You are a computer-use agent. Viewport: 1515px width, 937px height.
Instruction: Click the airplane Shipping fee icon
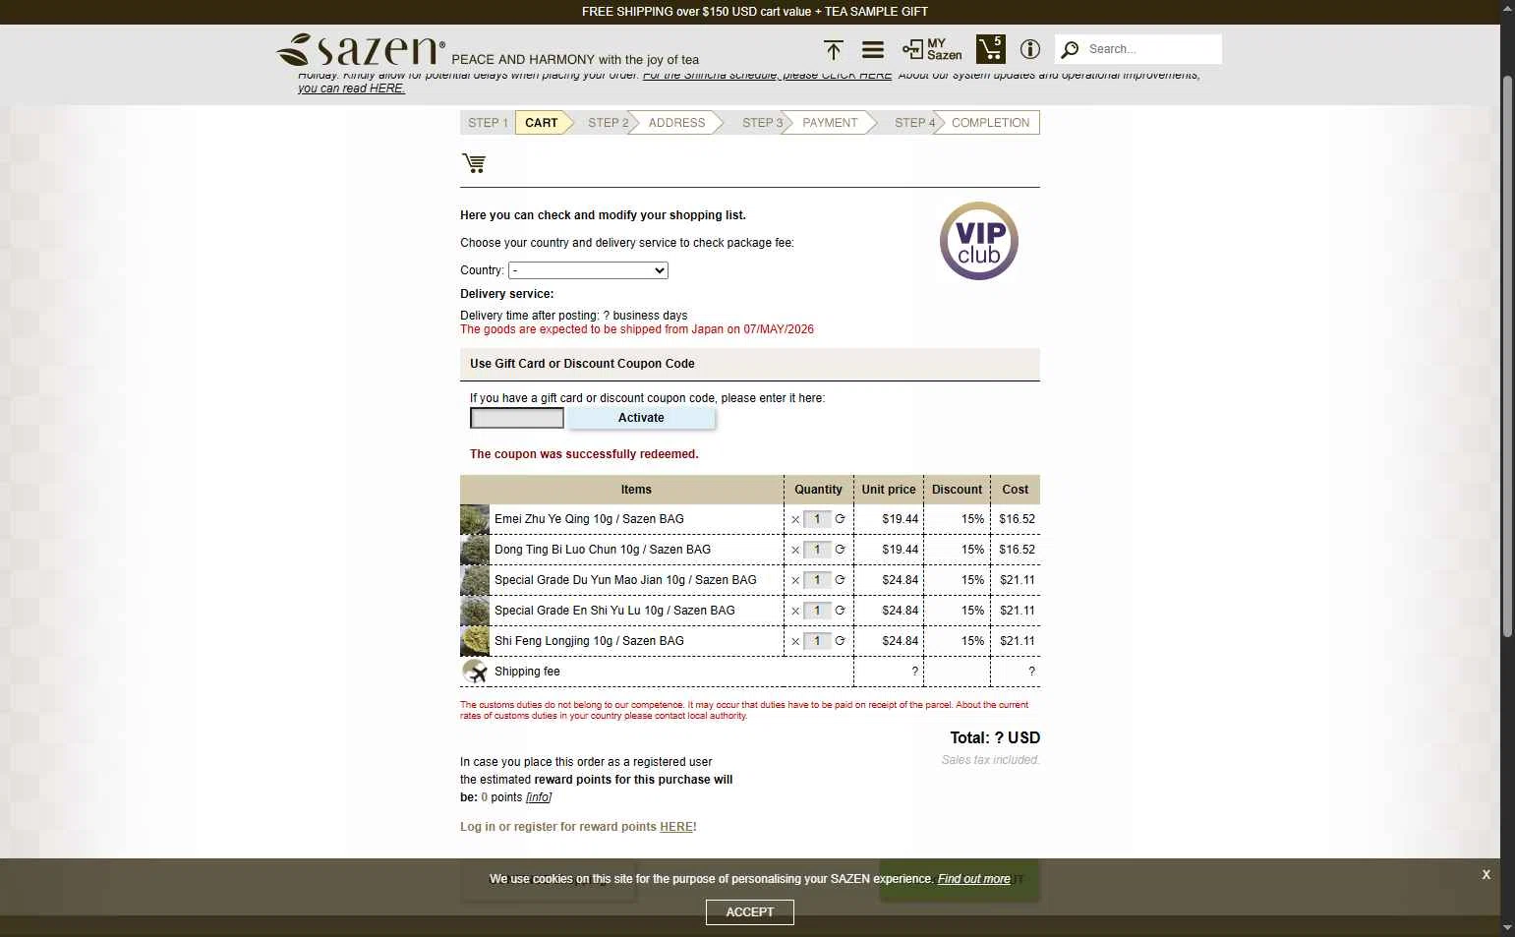[x=475, y=672]
